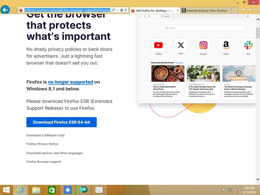Open File Explorer from the taskbar

[36, 190]
